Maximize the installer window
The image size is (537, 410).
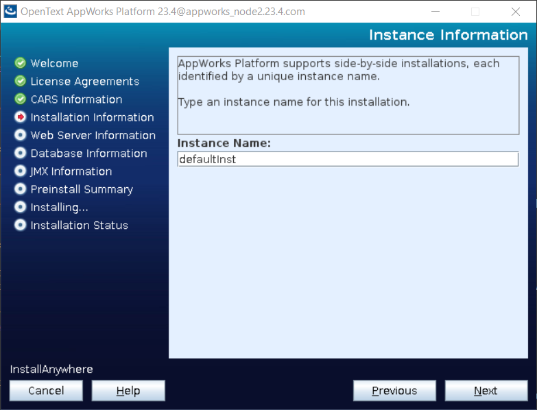475,12
